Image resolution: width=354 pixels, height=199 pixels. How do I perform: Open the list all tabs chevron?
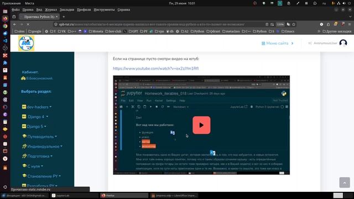(x=350, y=17)
